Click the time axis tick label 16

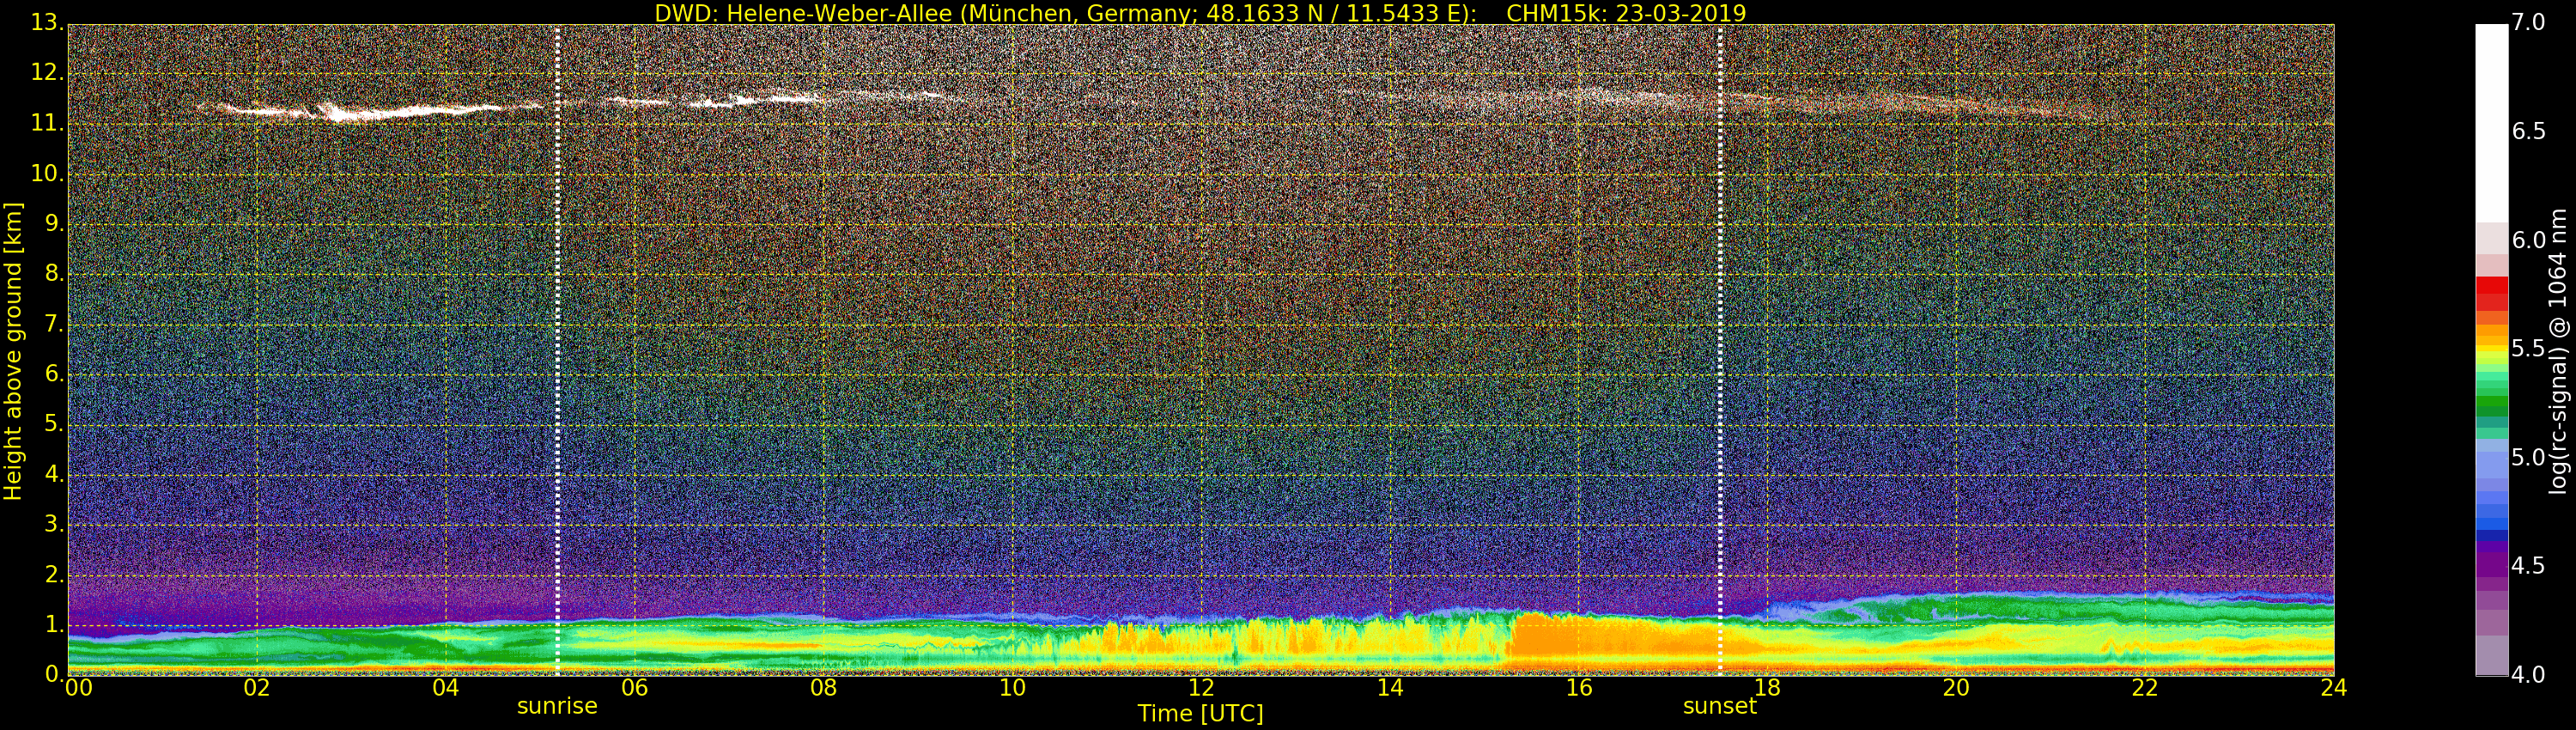(x=1579, y=687)
